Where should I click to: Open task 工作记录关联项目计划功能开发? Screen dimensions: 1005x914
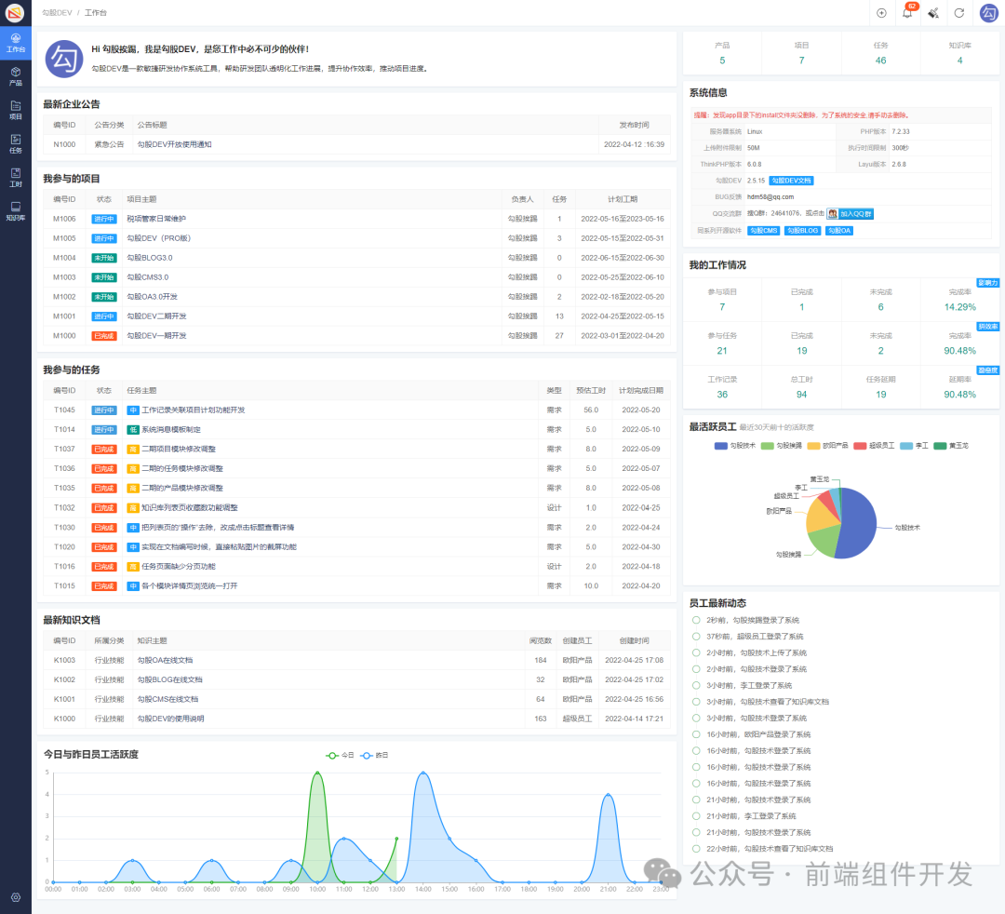pos(193,410)
